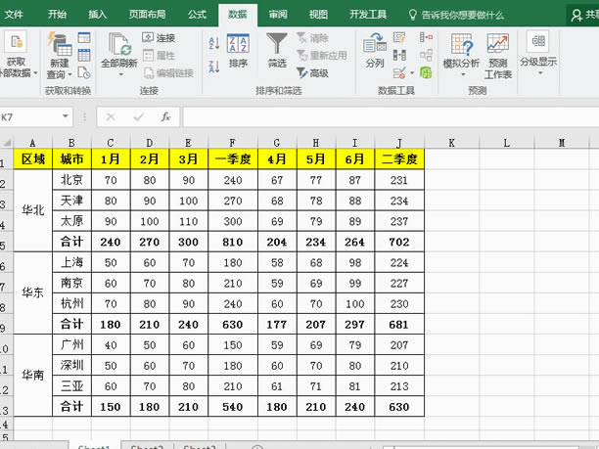Click the formula bar confirm checkmark icon
Image resolution: width=599 pixels, height=449 pixels.
tap(138, 116)
